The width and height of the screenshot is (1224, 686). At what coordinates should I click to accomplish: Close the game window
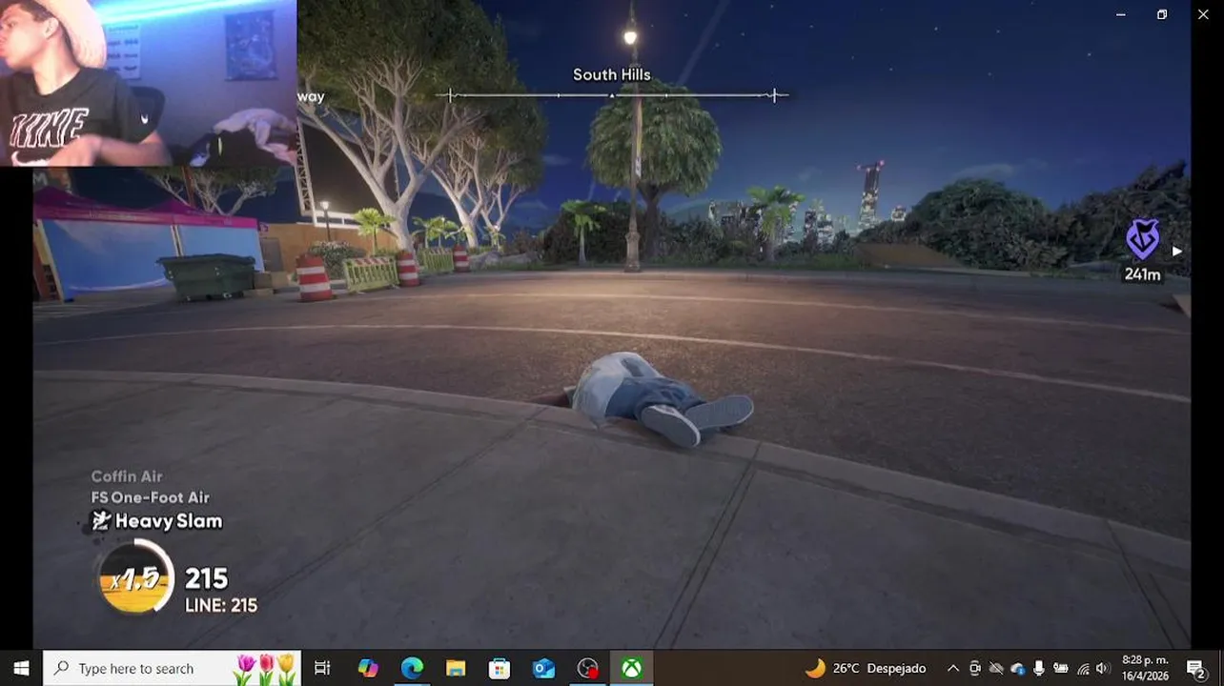(1203, 14)
